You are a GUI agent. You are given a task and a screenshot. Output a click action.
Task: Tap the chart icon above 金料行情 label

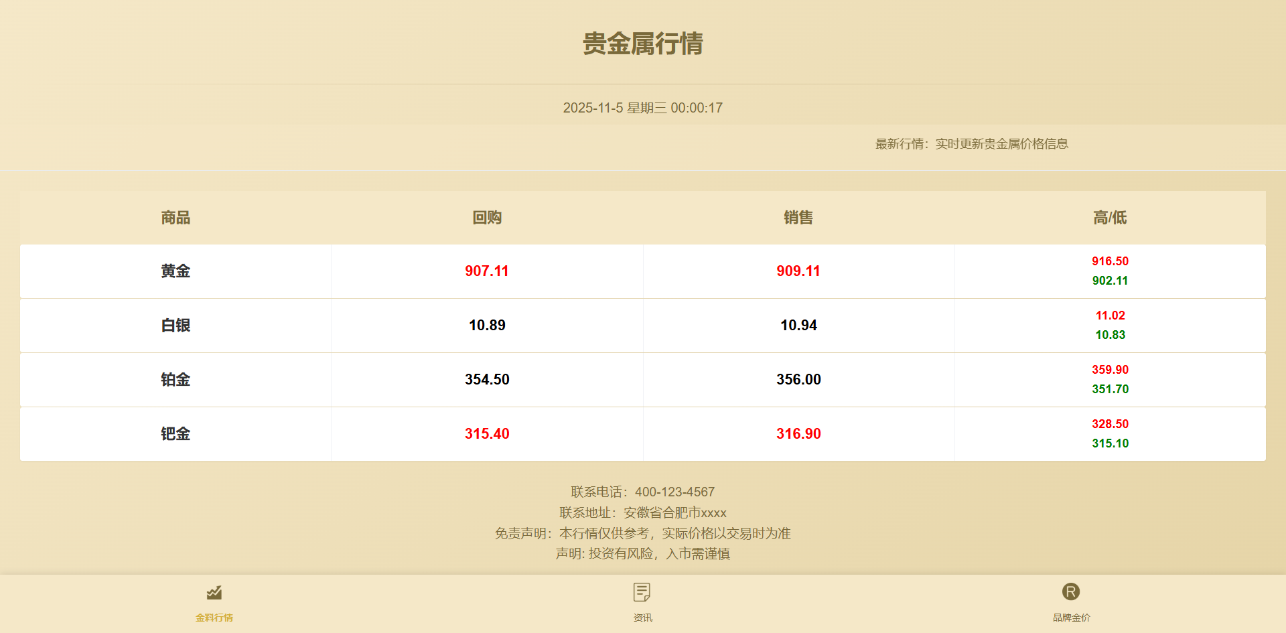click(214, 593)
